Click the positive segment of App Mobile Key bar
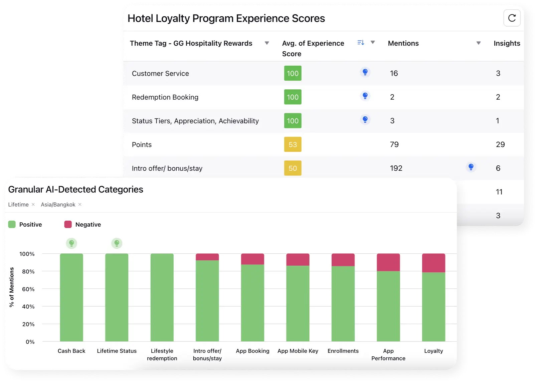Viewport: 537px width, 383px height. (x=298, y=303)
